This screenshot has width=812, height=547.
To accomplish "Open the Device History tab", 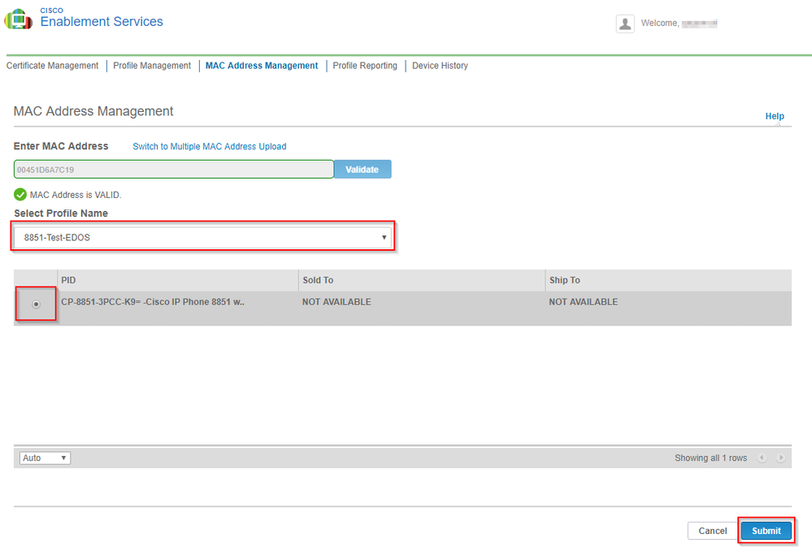I will click(x=440, y=66).
